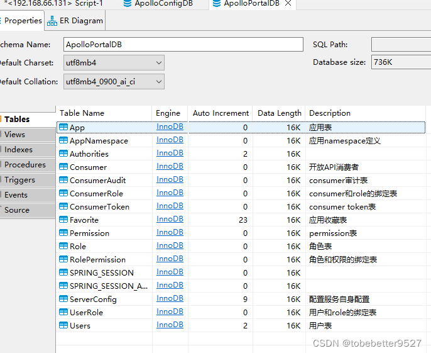The height and width of the screenshot is (353, 431).
Task: Click the ConsumerRole table icon
Action: click(63, 193)
